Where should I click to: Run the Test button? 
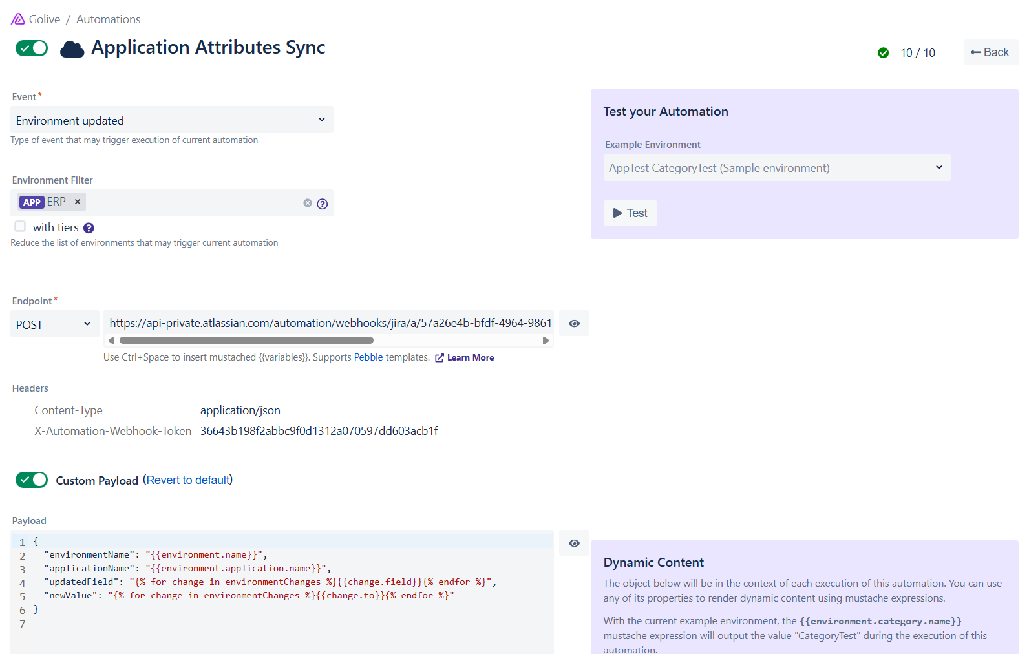630,213
